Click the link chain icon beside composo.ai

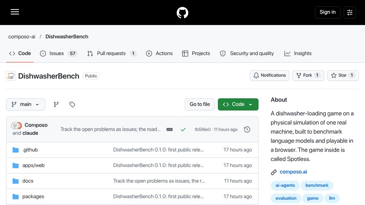[x=273, y=172]
